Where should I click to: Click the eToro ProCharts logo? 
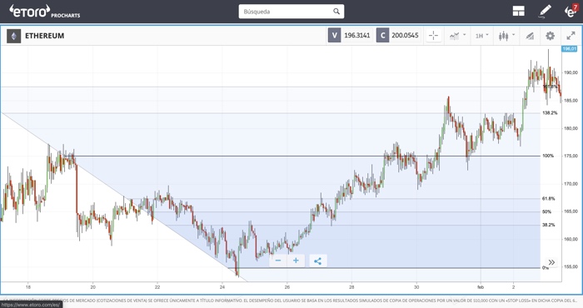(x=45, y=11)
